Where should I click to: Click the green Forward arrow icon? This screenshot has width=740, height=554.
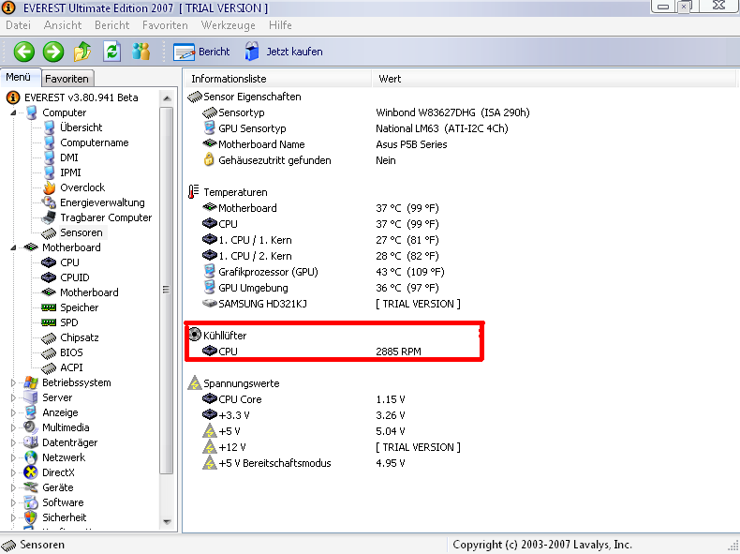click(53, 52)
